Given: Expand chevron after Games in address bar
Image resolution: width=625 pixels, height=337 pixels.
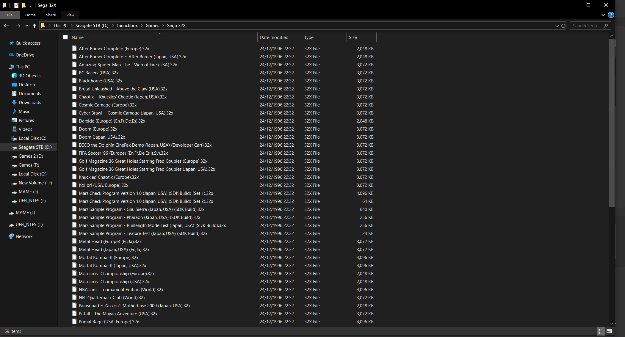Looking at the screenshot, I should (x=163, y=26).
